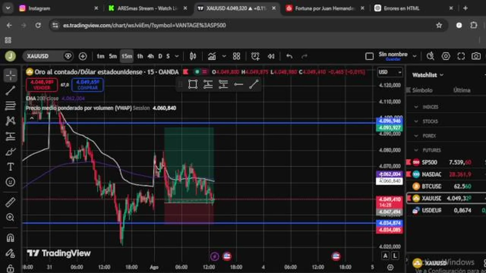Open the emoji and icons tool
The width and height of the screenshot is (486, 273).
coord(10,182)
